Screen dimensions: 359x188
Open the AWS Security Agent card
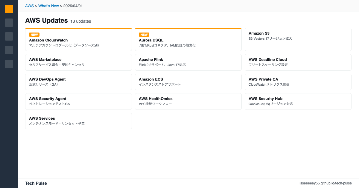click(78, 101)
